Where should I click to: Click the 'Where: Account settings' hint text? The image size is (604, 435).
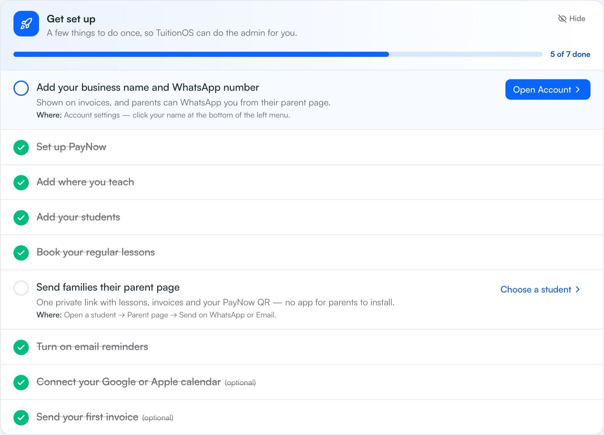(x=163, y=115)
